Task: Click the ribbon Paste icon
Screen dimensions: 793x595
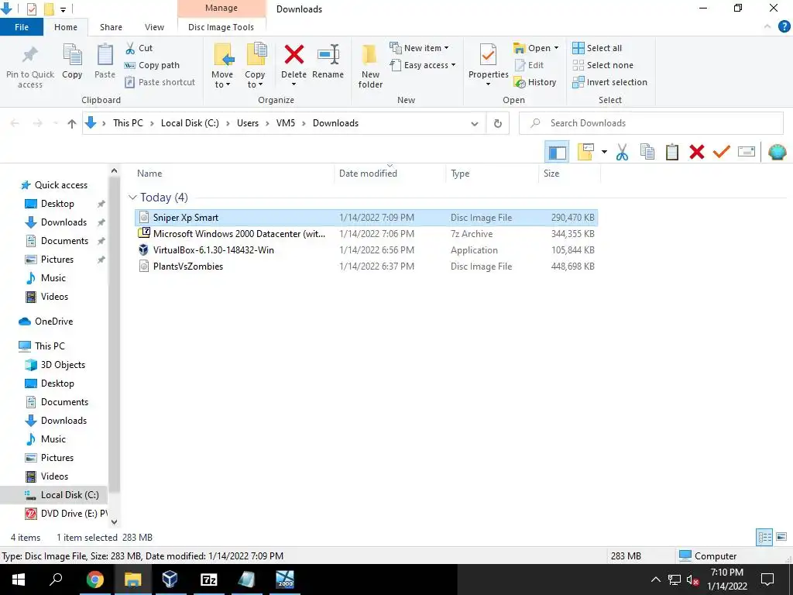Action: point(105,55)
